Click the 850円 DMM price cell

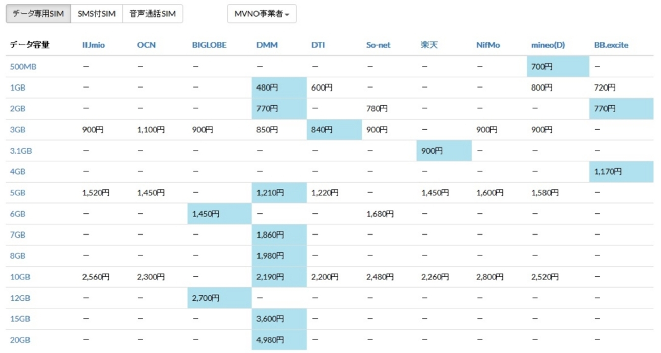pyautogui.click(x=279, y=130)
